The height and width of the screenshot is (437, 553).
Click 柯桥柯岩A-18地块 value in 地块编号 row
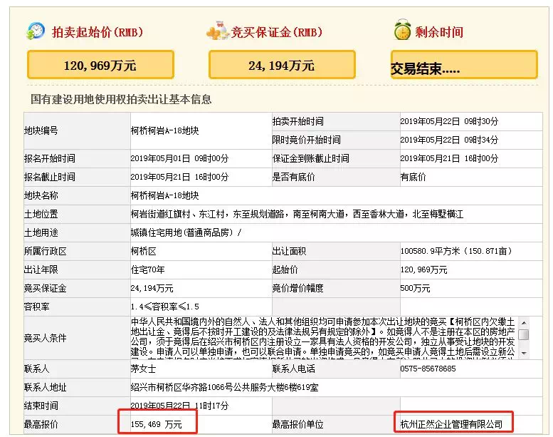coord(164,130)
